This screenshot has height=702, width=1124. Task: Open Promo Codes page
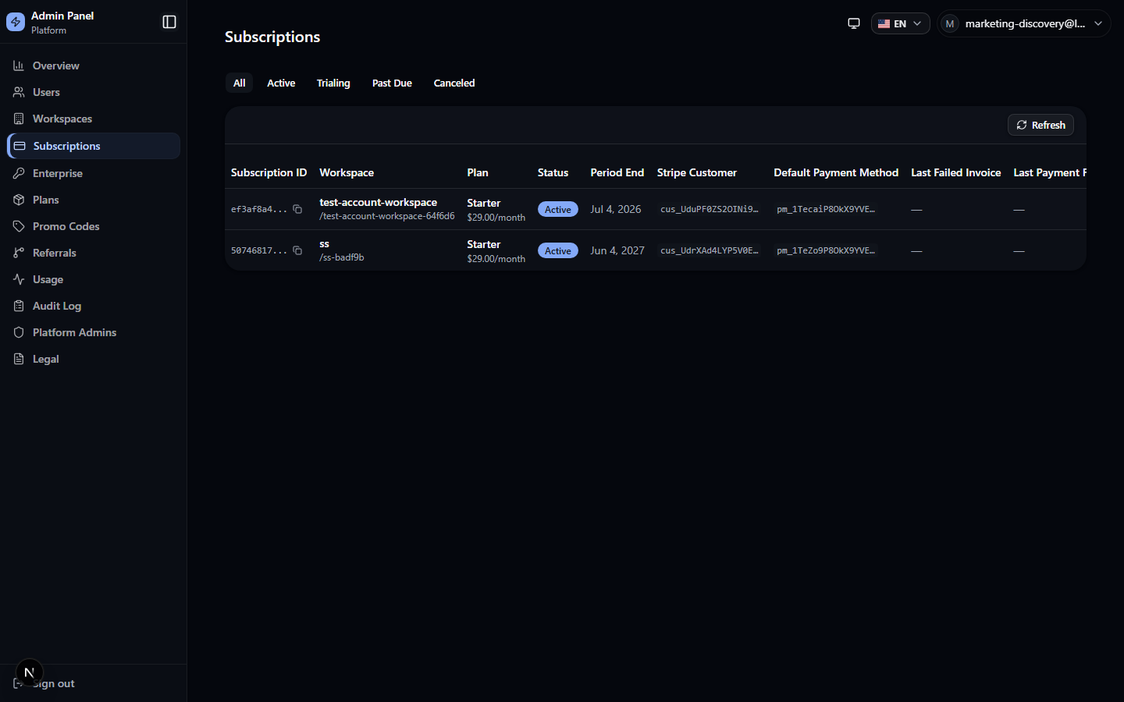pyautogui.click(x=94, y=226)
